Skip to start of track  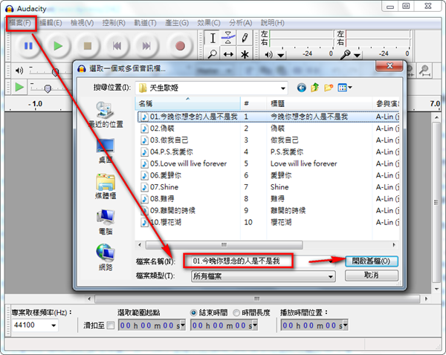point(117,46)
